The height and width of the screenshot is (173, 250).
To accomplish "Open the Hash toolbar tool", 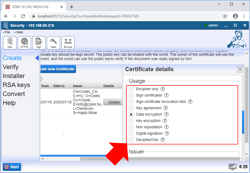I will point(53,43).
